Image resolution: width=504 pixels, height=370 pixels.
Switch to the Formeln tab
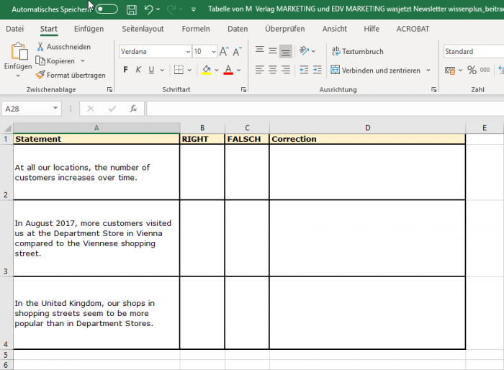coord(196,29)
